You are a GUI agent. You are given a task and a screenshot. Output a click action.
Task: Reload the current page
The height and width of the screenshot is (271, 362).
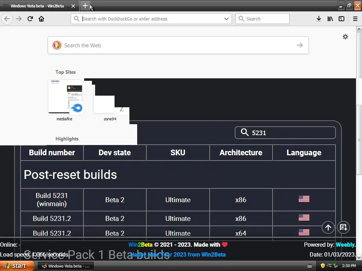pyautogui.click(x=30, y=19)
